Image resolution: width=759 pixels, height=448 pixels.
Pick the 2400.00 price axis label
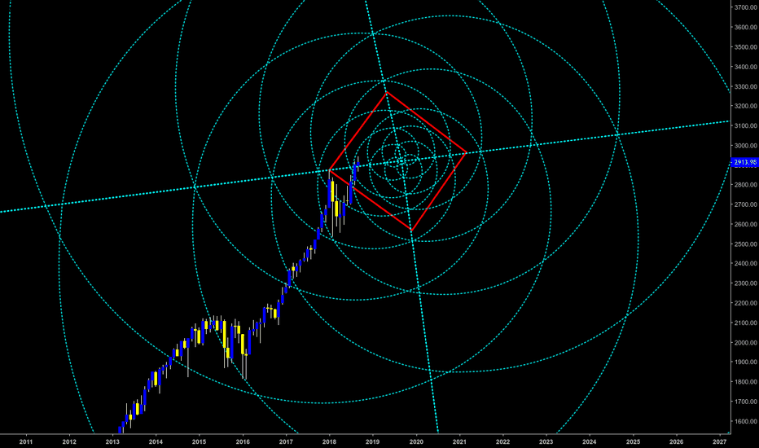tap(745, 264)
